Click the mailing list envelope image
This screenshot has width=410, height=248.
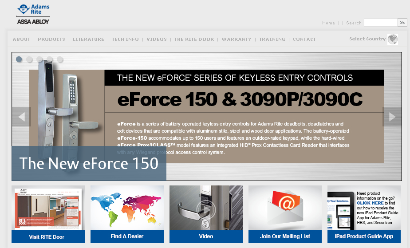(285, 208)
